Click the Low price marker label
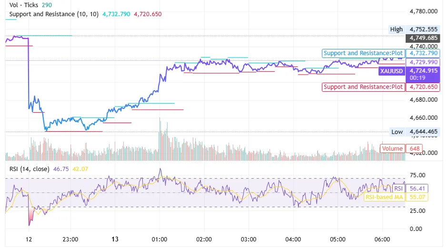 (x=397, y=132)
